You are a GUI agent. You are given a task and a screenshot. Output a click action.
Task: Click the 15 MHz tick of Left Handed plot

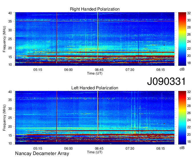(10, 135)
